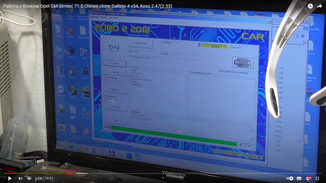Viewport: 326px width, 183px height.
Task: Click the Exit button in EOBD2 panel
Action: (116, 121)
